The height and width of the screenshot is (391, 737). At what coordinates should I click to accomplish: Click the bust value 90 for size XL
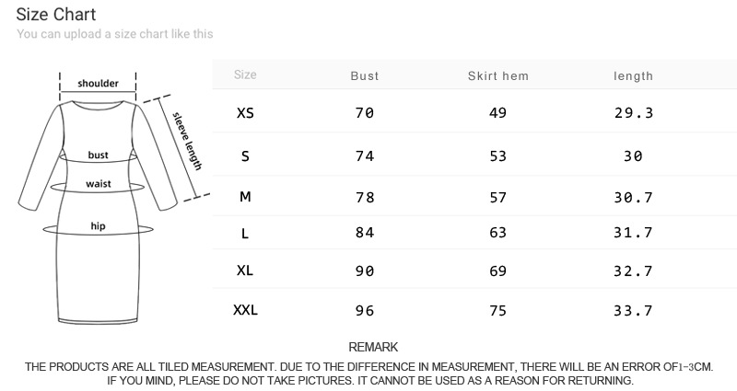[x=365, y=271]
